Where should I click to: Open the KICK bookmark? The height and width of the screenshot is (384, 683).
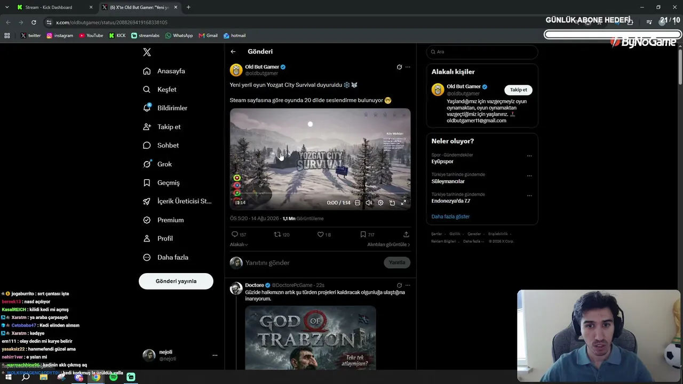pyautogui.click(x=117, y=36)
